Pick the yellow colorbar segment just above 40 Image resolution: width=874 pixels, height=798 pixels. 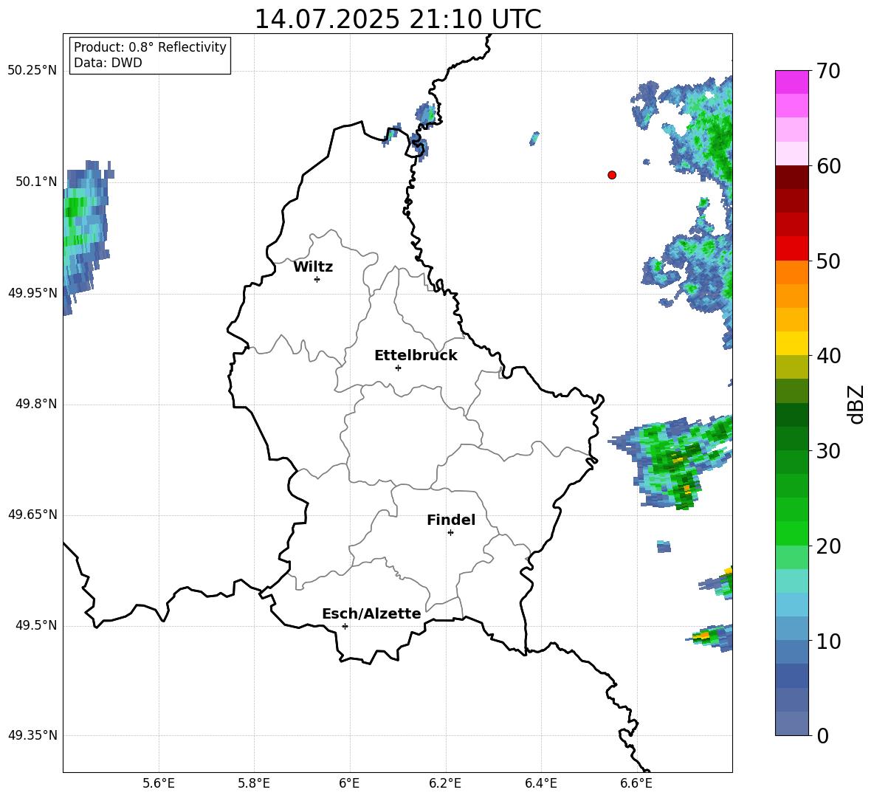click(x=791, y=343)
